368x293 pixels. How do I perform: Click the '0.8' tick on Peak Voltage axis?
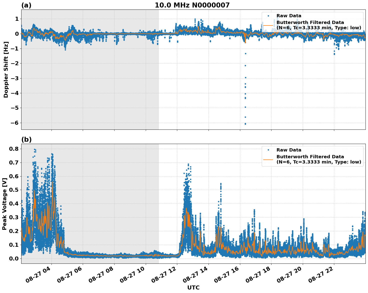[14, 149]
